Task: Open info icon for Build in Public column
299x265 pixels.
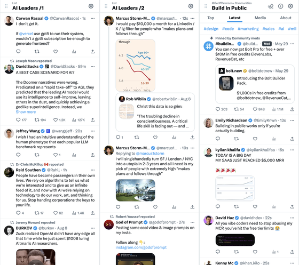Action: (280, 6)
